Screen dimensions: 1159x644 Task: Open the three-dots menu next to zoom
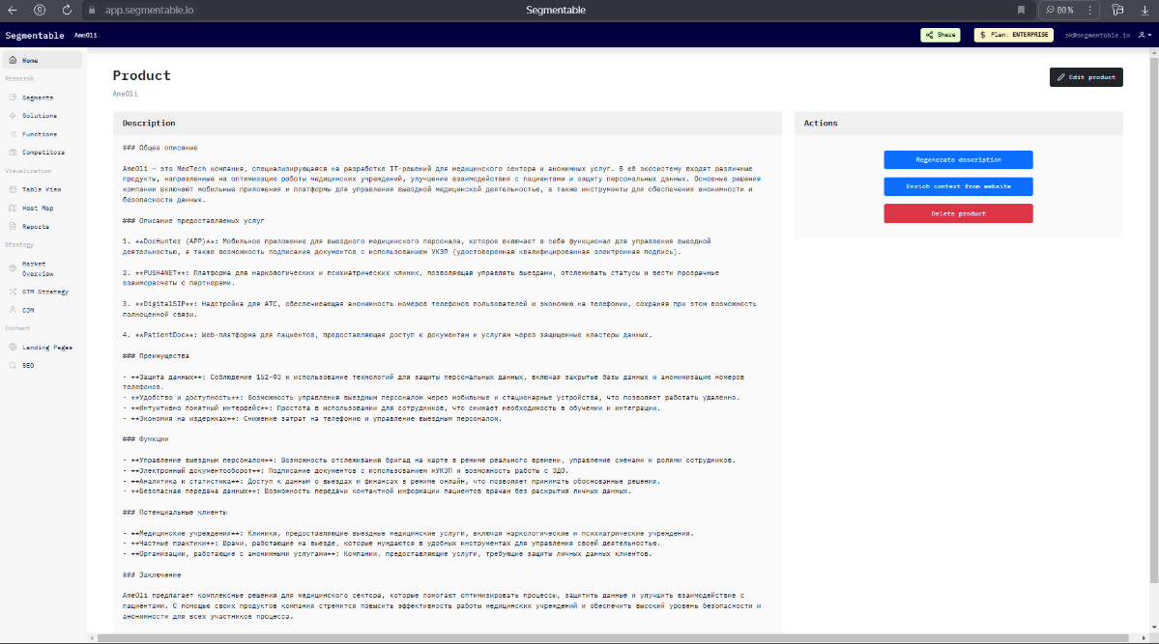(x=1089, y=11)
